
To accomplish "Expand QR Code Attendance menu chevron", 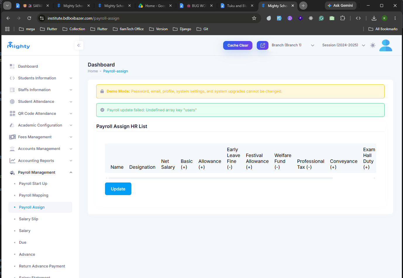I will click(71, 113).
